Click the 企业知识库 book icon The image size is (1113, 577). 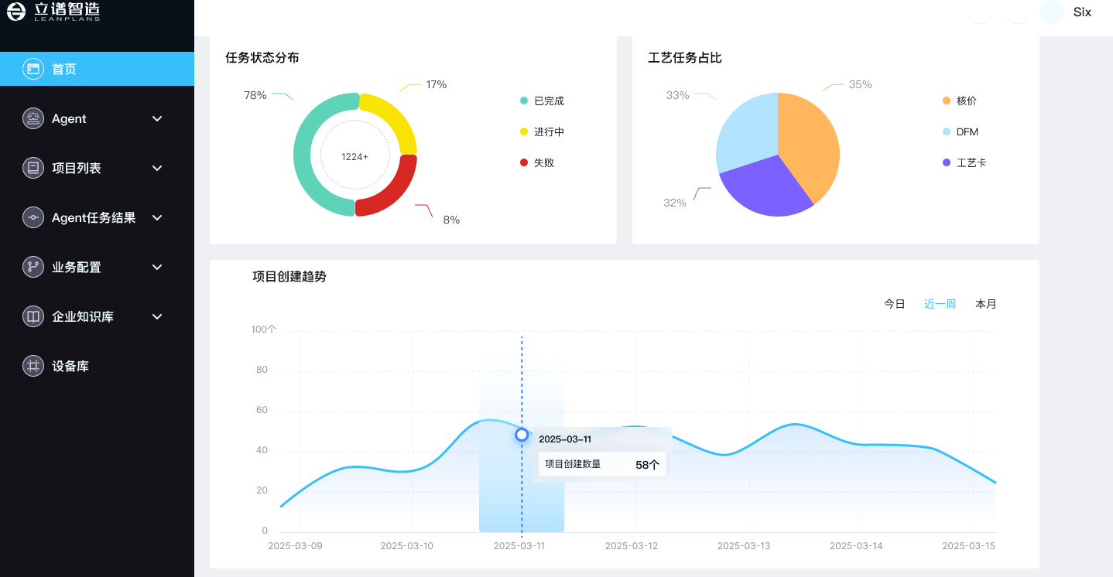pos(33,316)
